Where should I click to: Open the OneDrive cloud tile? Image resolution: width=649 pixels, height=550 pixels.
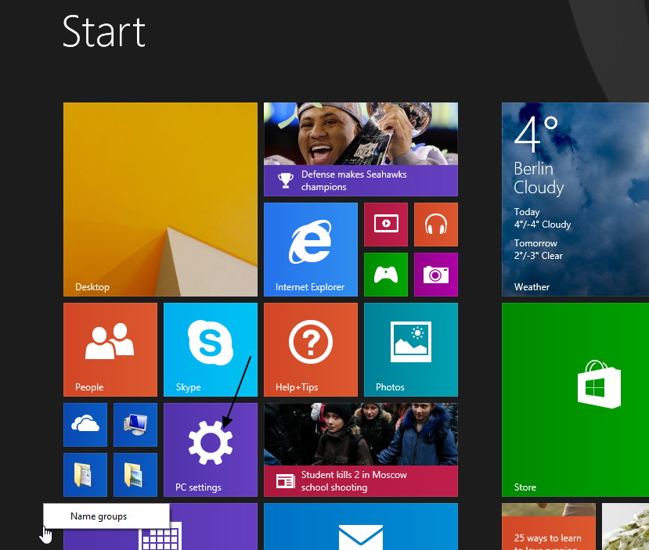point(85,425)
